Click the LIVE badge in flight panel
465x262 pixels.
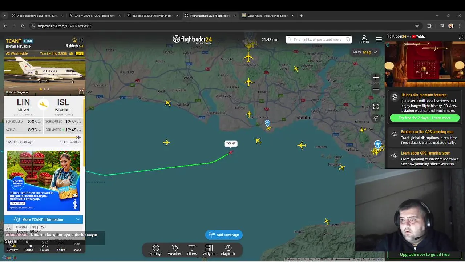[79, 53]
